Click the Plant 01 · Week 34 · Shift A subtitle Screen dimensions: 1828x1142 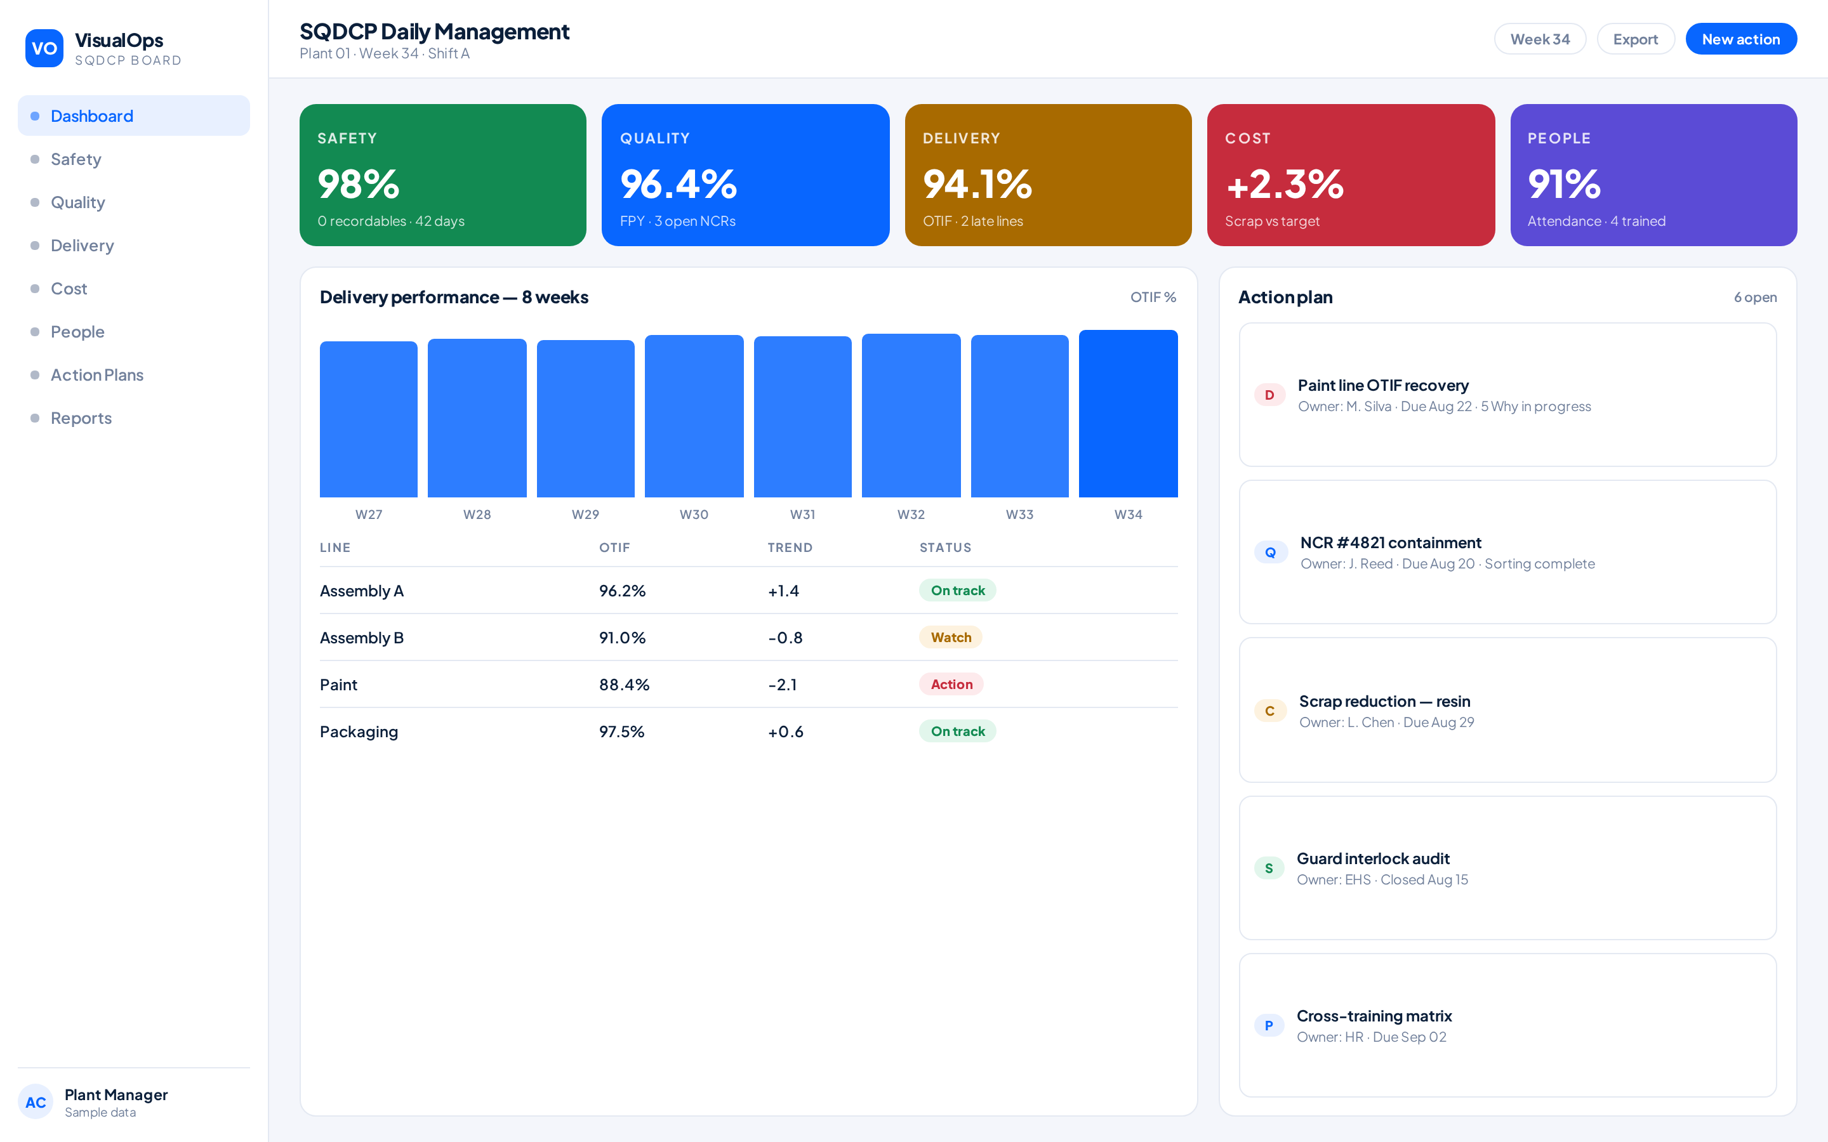(x=385, y=54)
